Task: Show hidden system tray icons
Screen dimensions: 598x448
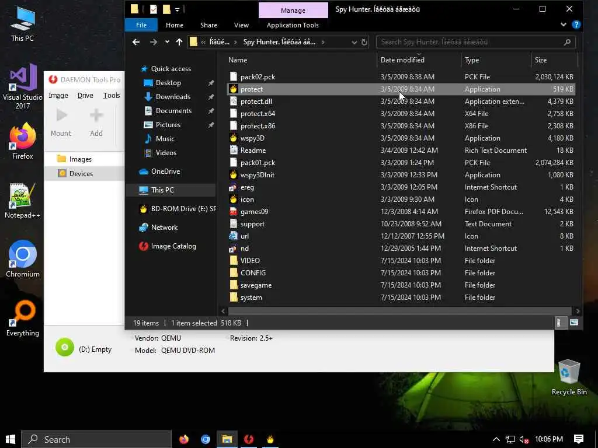Action: [x=496, y=439]
